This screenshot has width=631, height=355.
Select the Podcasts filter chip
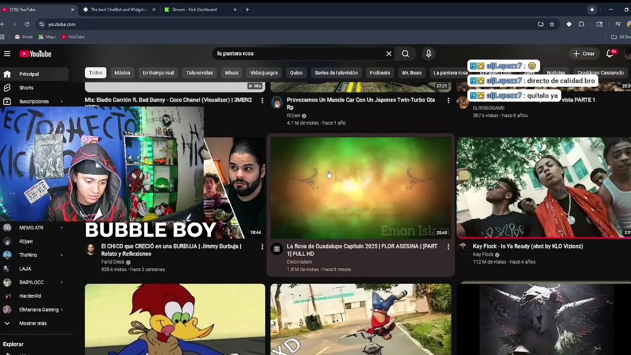click(x=380, y=72)
